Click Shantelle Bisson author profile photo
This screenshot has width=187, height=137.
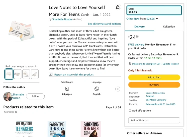click(x=8, y=96)
